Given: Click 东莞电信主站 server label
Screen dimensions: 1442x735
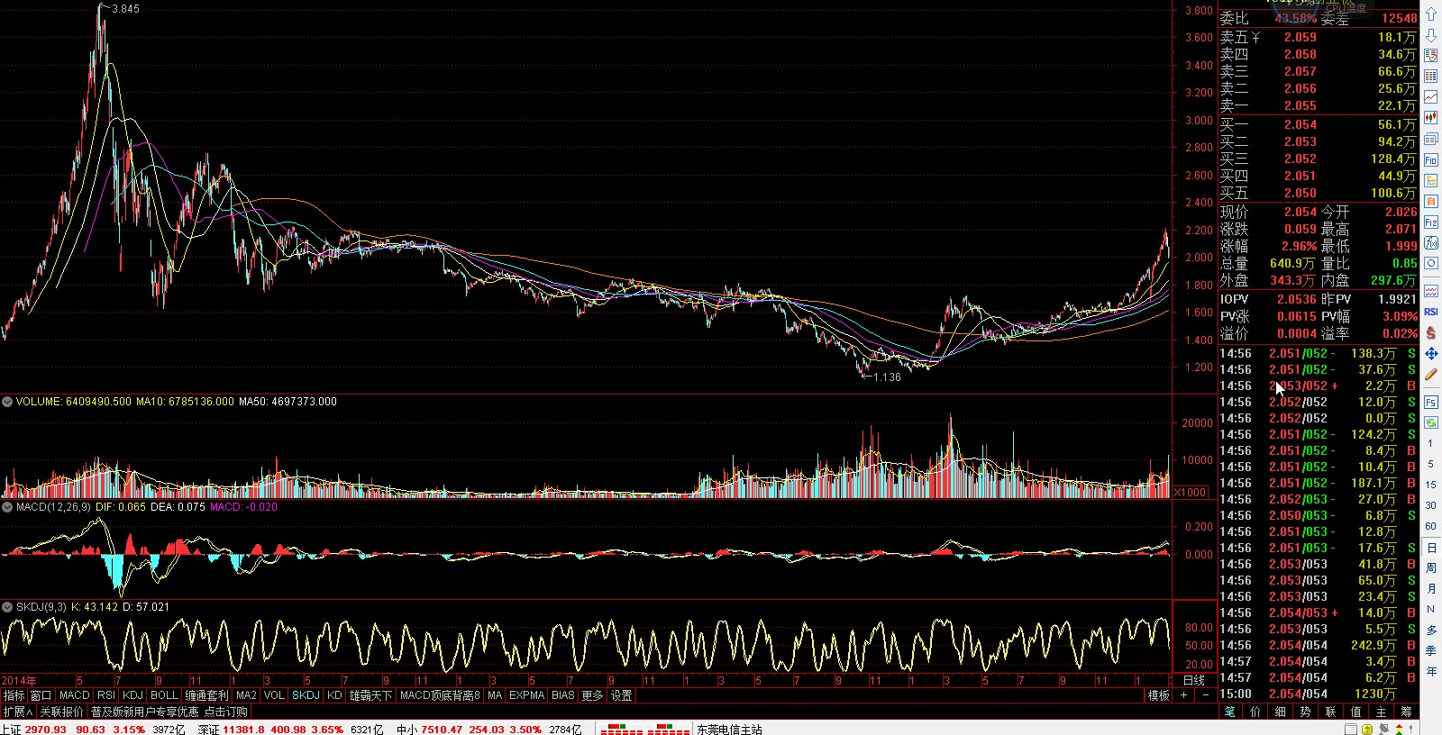Looking at the screenshot, I should [x=729, y=729].
